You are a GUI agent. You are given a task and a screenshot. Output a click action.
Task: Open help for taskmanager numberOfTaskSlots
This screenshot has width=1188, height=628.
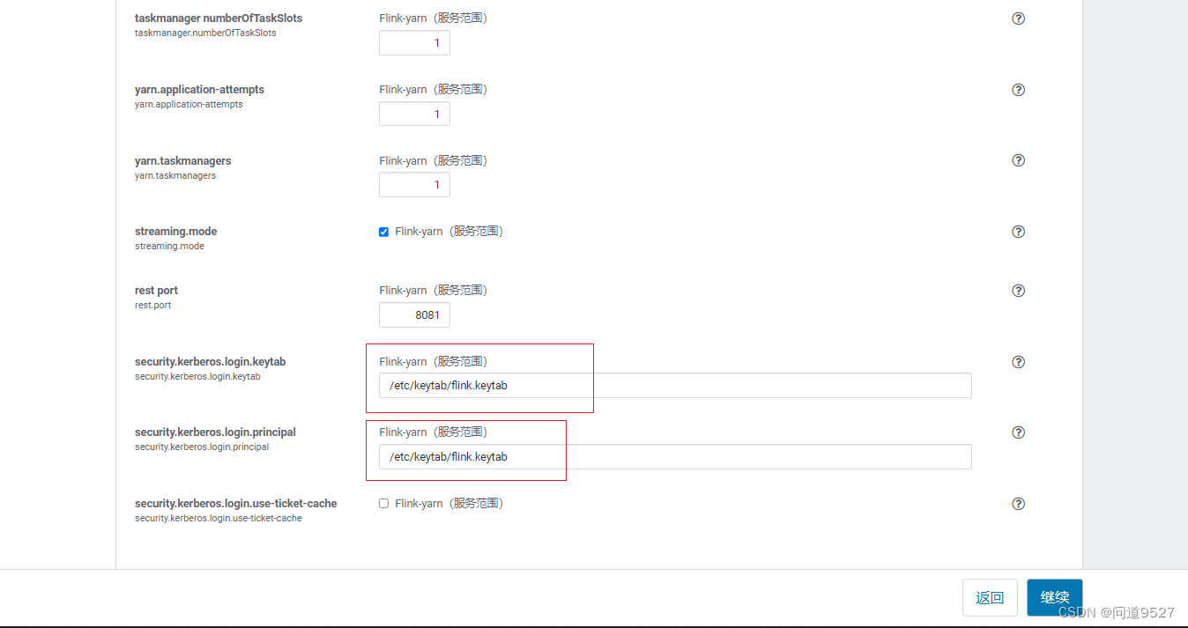(x=1018, y=18)
